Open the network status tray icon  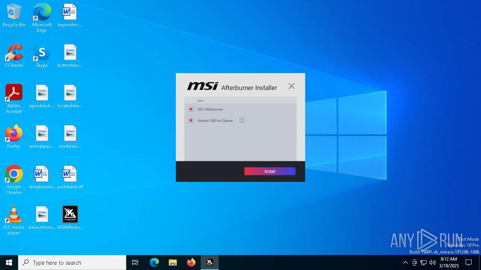coord(424,262)
